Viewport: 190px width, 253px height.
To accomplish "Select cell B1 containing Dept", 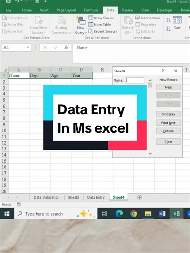I will point(39,75).
